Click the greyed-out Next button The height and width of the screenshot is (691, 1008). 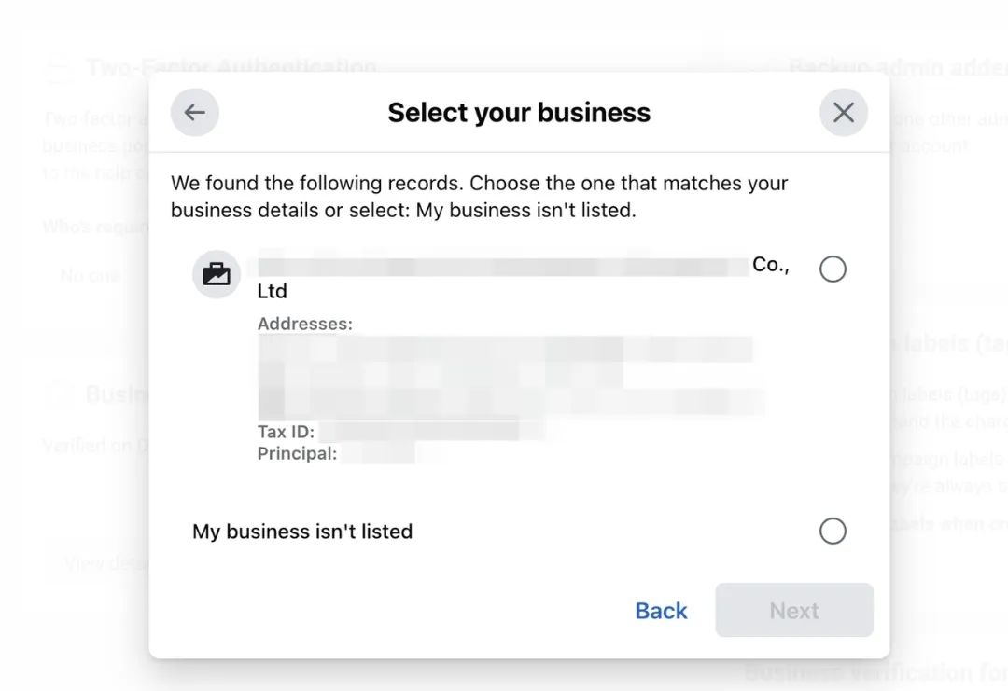point(794,610)
